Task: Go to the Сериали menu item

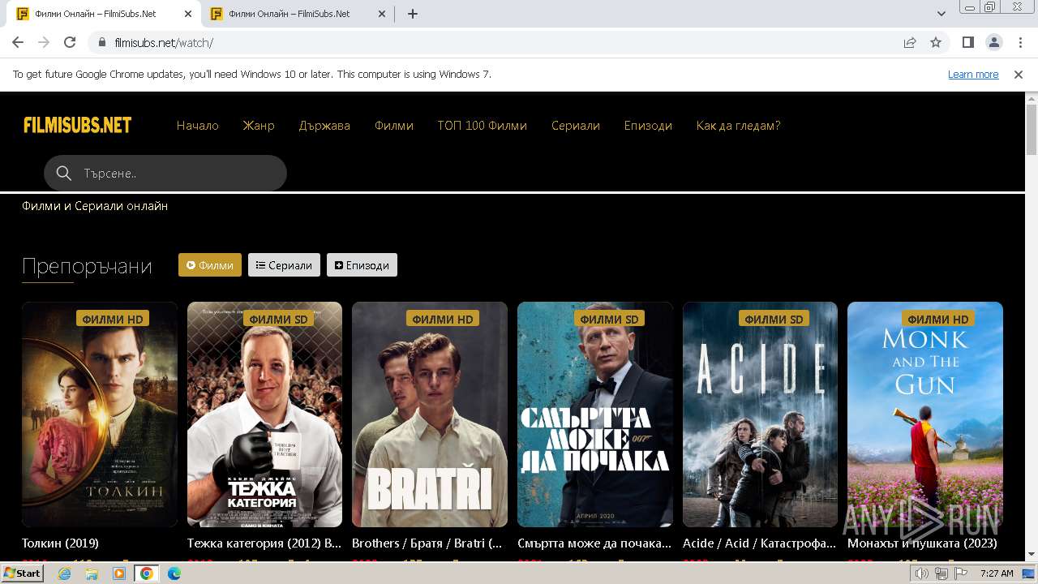Action: 576,126
